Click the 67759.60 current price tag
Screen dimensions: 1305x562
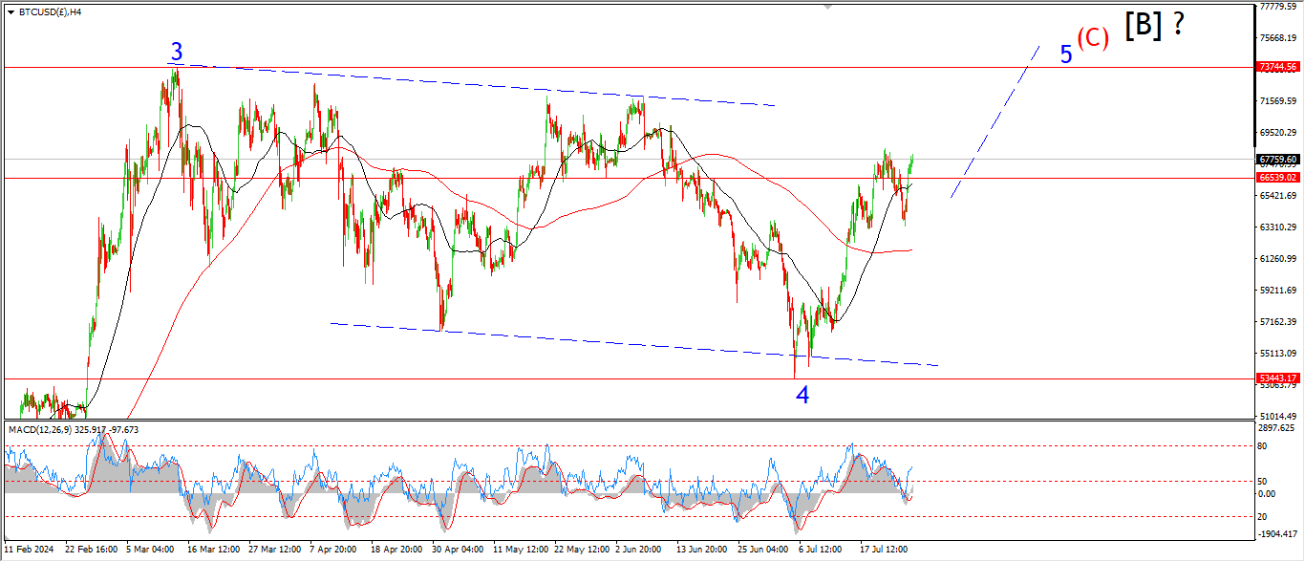coord(1277,160)
